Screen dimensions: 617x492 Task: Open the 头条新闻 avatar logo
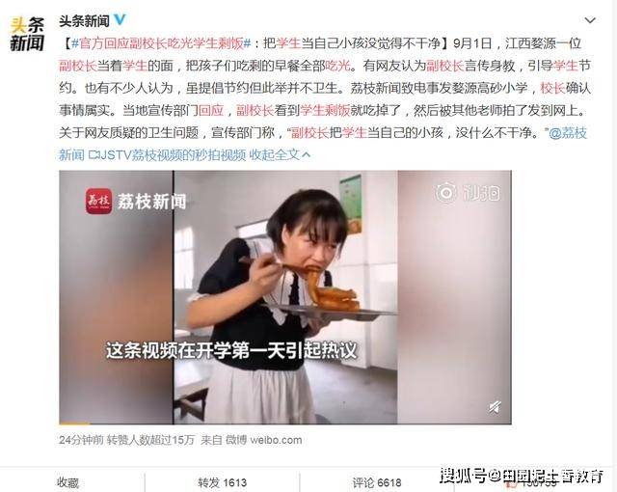pos(27,34)
